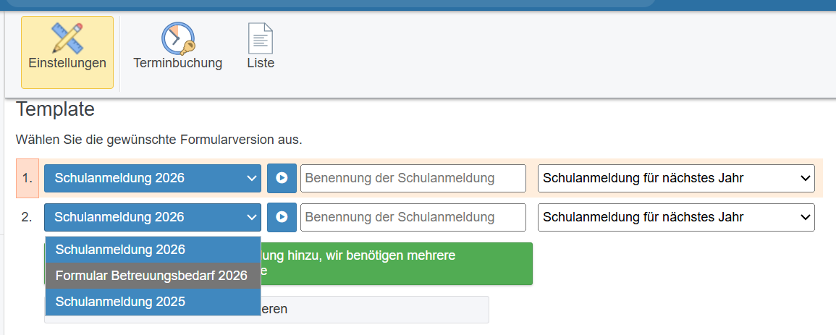The width and height of the screenshot is (836, 335).
Task: Select 'Schulanmeldung 2026' from open list
Action: (120, 250)
